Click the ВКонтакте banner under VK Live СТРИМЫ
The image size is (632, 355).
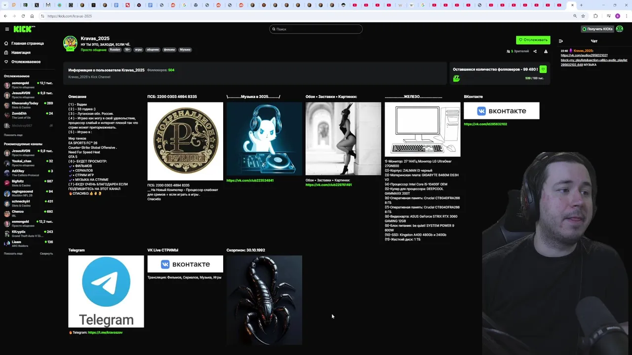[185, 264]
